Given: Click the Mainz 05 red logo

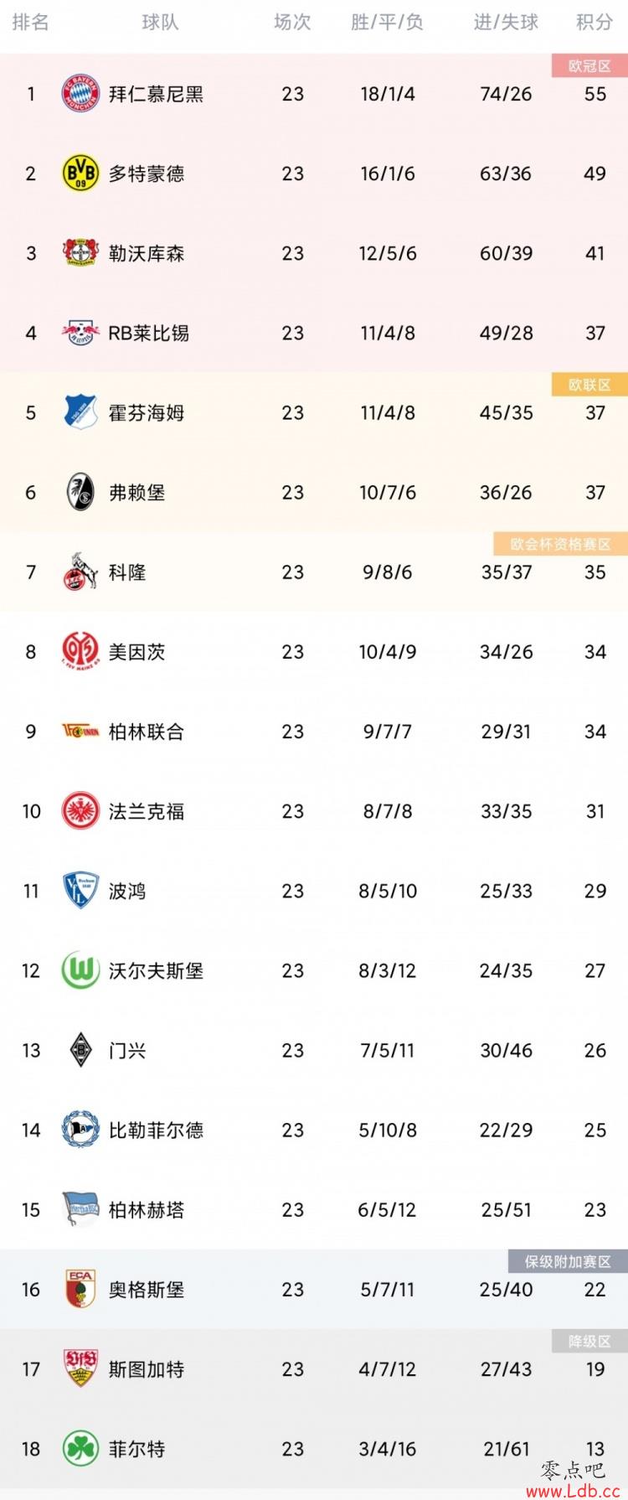Looking at the screenshot, I should click(81, 651).
